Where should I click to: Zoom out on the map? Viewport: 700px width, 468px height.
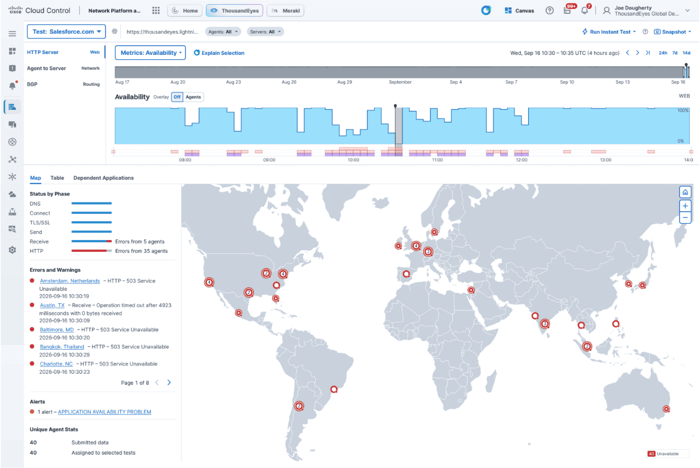point(685,218)
